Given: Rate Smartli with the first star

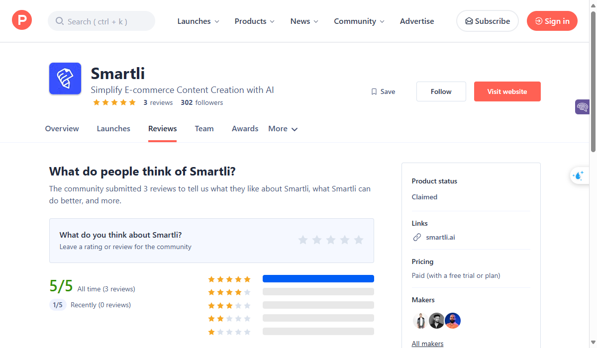Looking at the screenshot, I should pos(303,240).
